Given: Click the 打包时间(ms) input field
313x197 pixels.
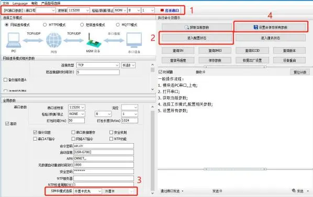Looking at the screenshot, I should coord(76,121).
